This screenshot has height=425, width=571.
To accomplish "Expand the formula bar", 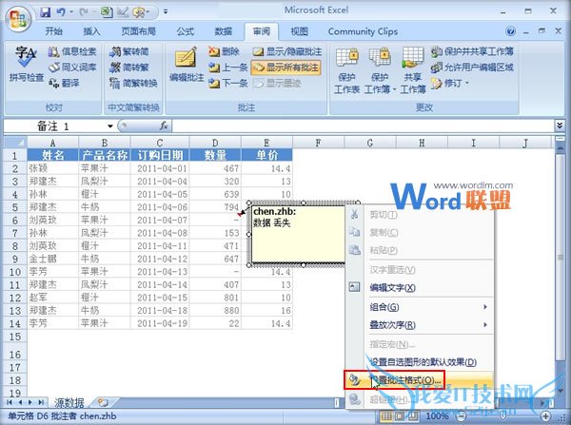I will (x=560, y=126).
